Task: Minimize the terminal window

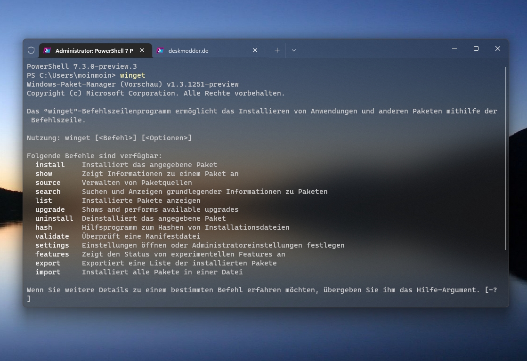Action: (454, 48)
